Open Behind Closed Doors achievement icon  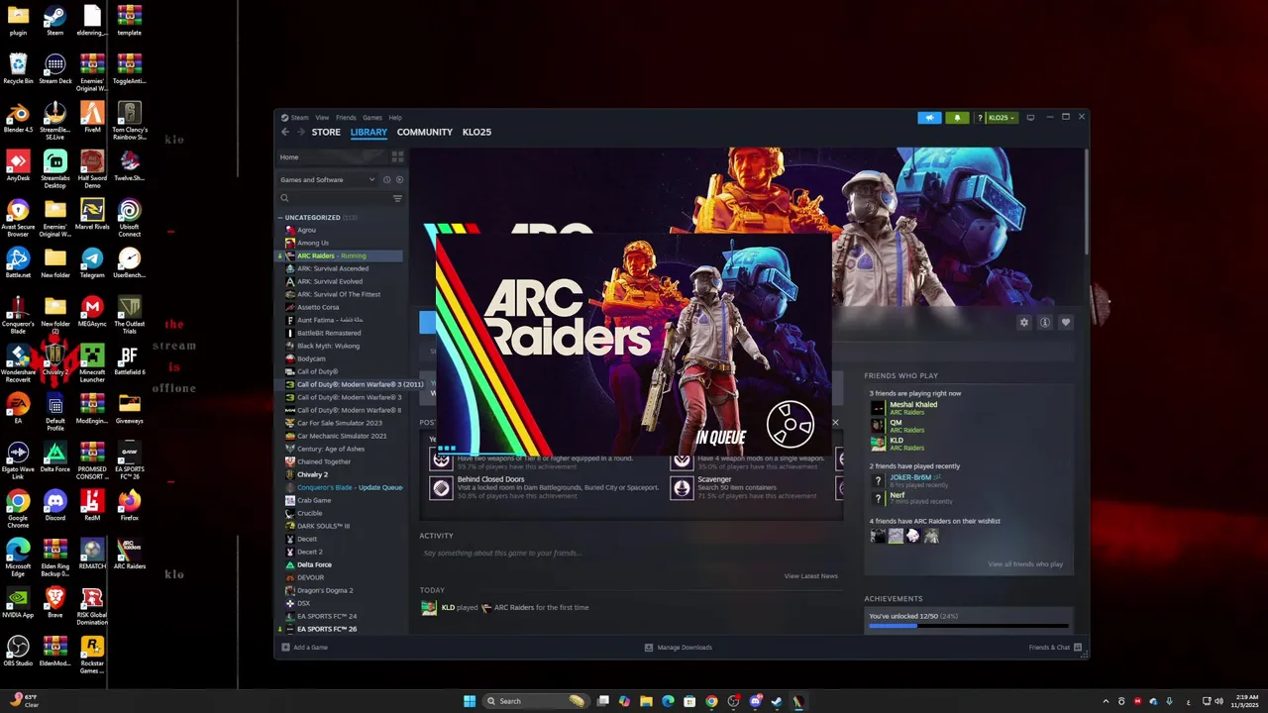coord(441,487)
